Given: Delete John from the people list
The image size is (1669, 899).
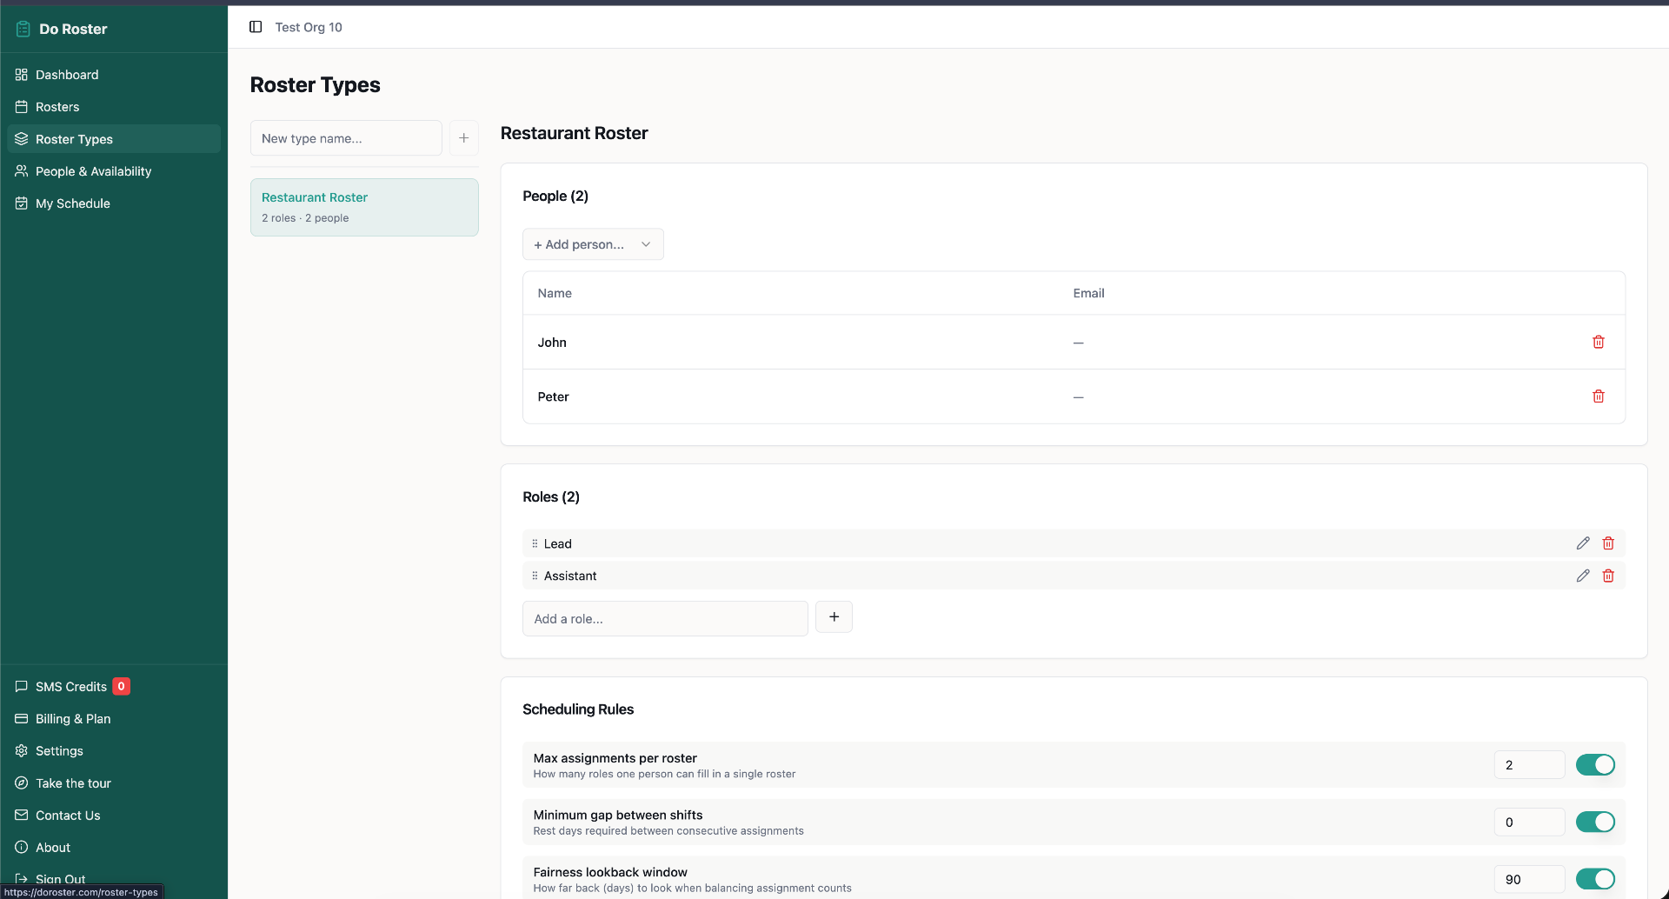Looking at the screenshot, I should coord(1598,342).
